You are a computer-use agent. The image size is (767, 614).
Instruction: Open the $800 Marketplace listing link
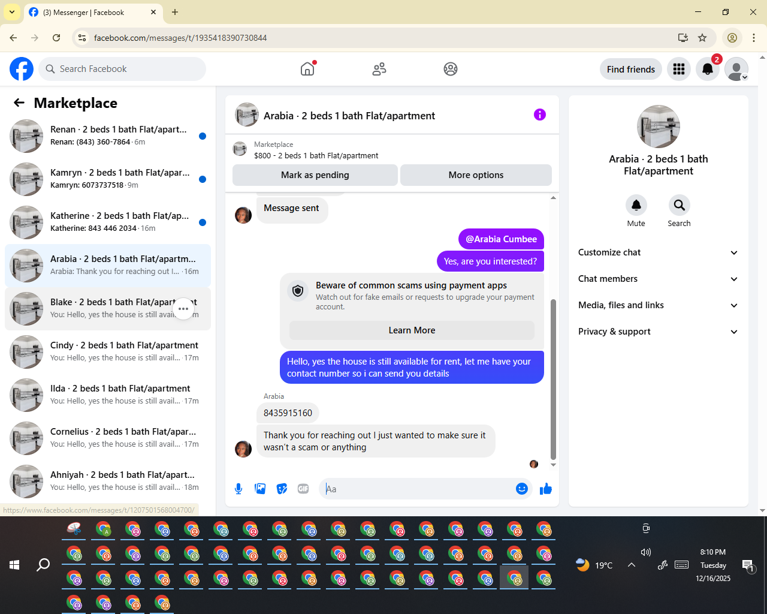click(x=316, y=155)
